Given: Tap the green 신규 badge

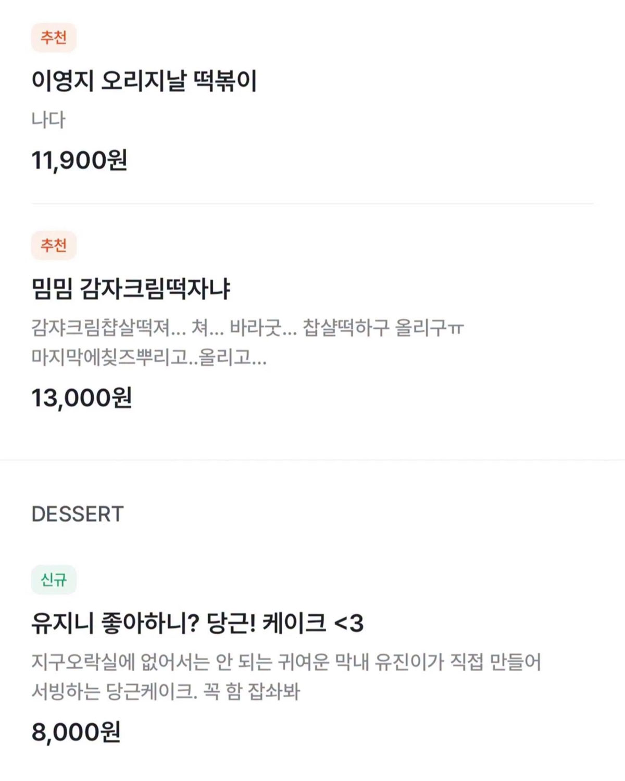Looking at the screenshot, I should pos(54,579).
